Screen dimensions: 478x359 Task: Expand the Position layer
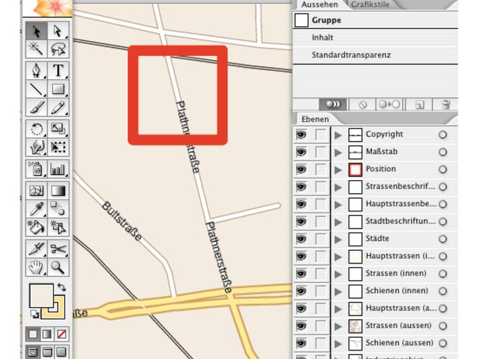tap(338, 170)
